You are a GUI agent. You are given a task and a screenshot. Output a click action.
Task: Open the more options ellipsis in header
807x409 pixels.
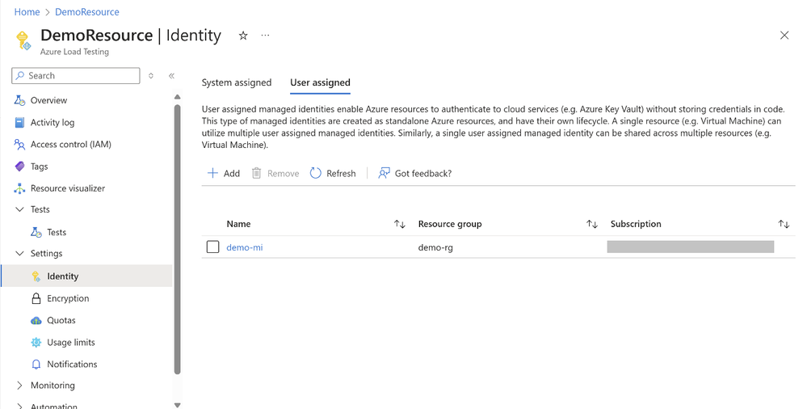tap(265, 36)
